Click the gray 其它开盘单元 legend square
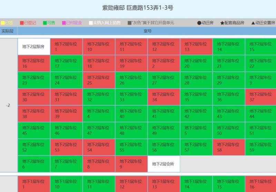The width and height of the screenshot is (276, 192). click(129, 23)
